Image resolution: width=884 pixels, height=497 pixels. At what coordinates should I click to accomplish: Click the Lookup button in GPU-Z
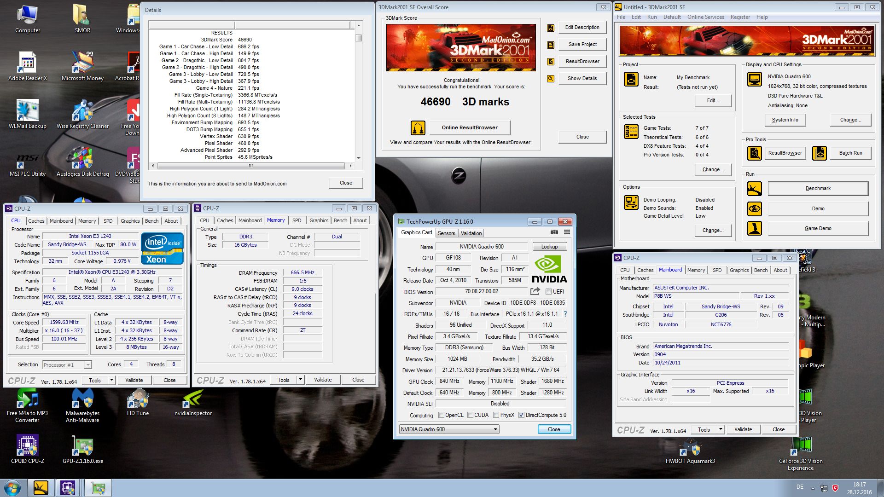click(549, 247)
